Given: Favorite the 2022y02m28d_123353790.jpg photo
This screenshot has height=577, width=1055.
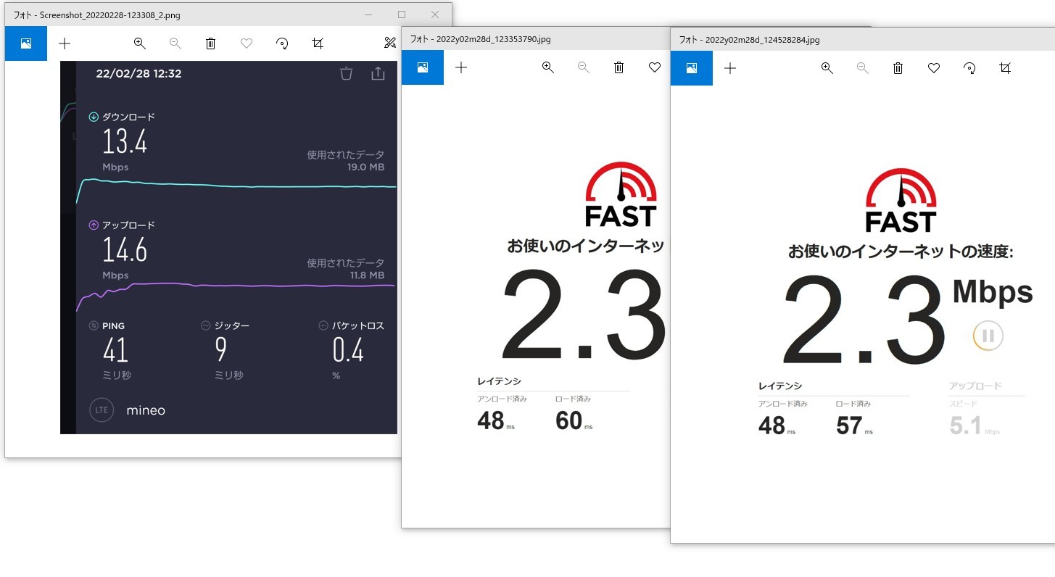Looking at the screenshot, I should [655, 67].
